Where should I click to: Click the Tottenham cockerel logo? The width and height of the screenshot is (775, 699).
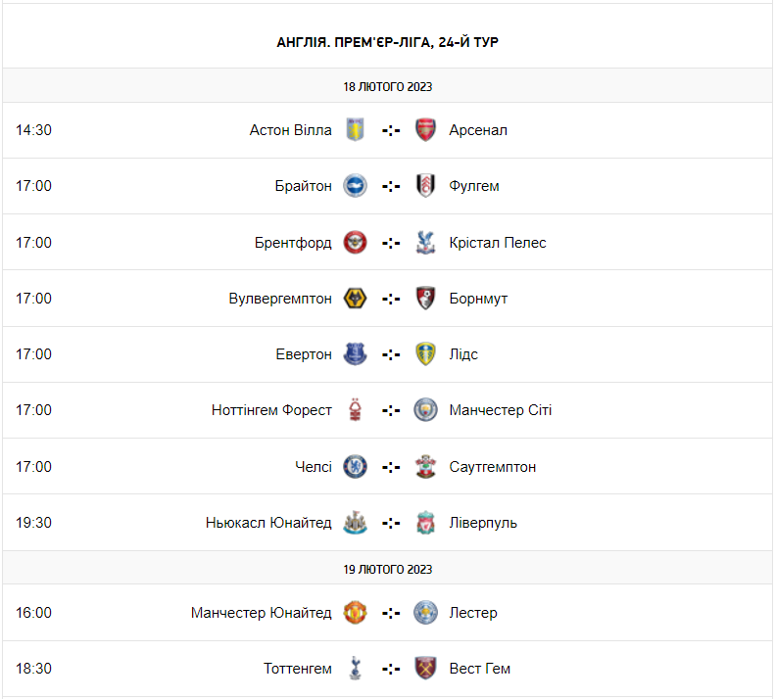(355, 669)
